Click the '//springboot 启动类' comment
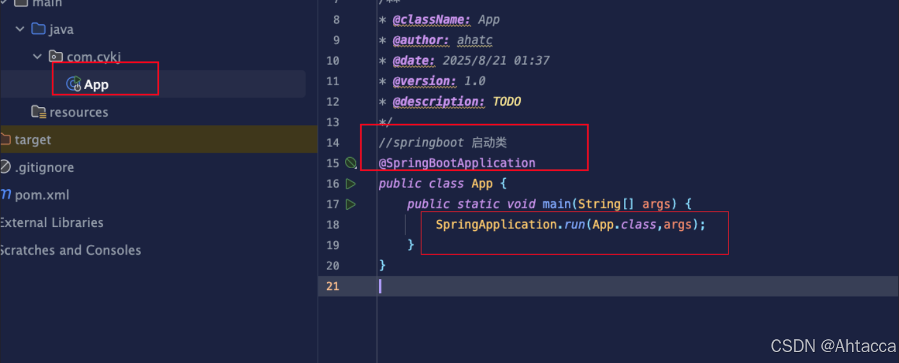 [x=442, y=142]
